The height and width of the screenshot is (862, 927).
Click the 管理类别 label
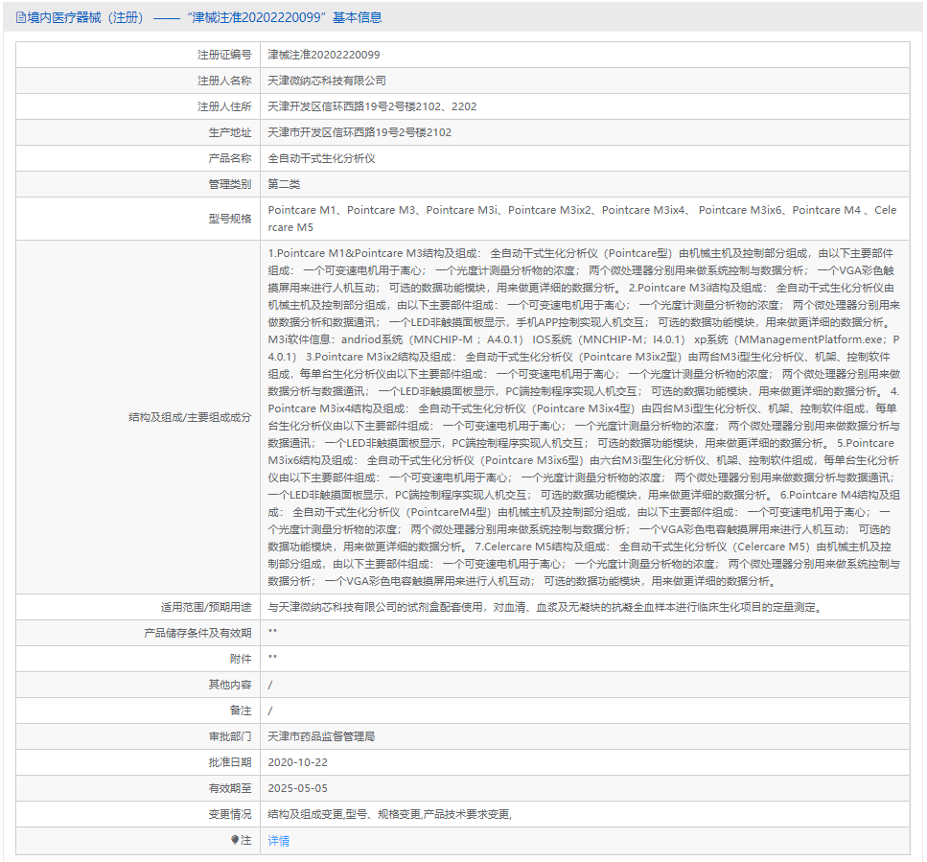230,184
